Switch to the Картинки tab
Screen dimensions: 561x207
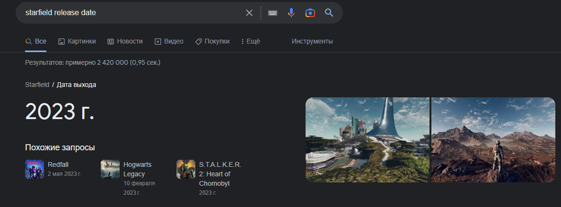tap(77, 42)
